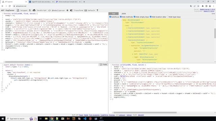Open Task View on the taskbar
The width and height of the screenshot is (216, 121).
tap(40, 119)
